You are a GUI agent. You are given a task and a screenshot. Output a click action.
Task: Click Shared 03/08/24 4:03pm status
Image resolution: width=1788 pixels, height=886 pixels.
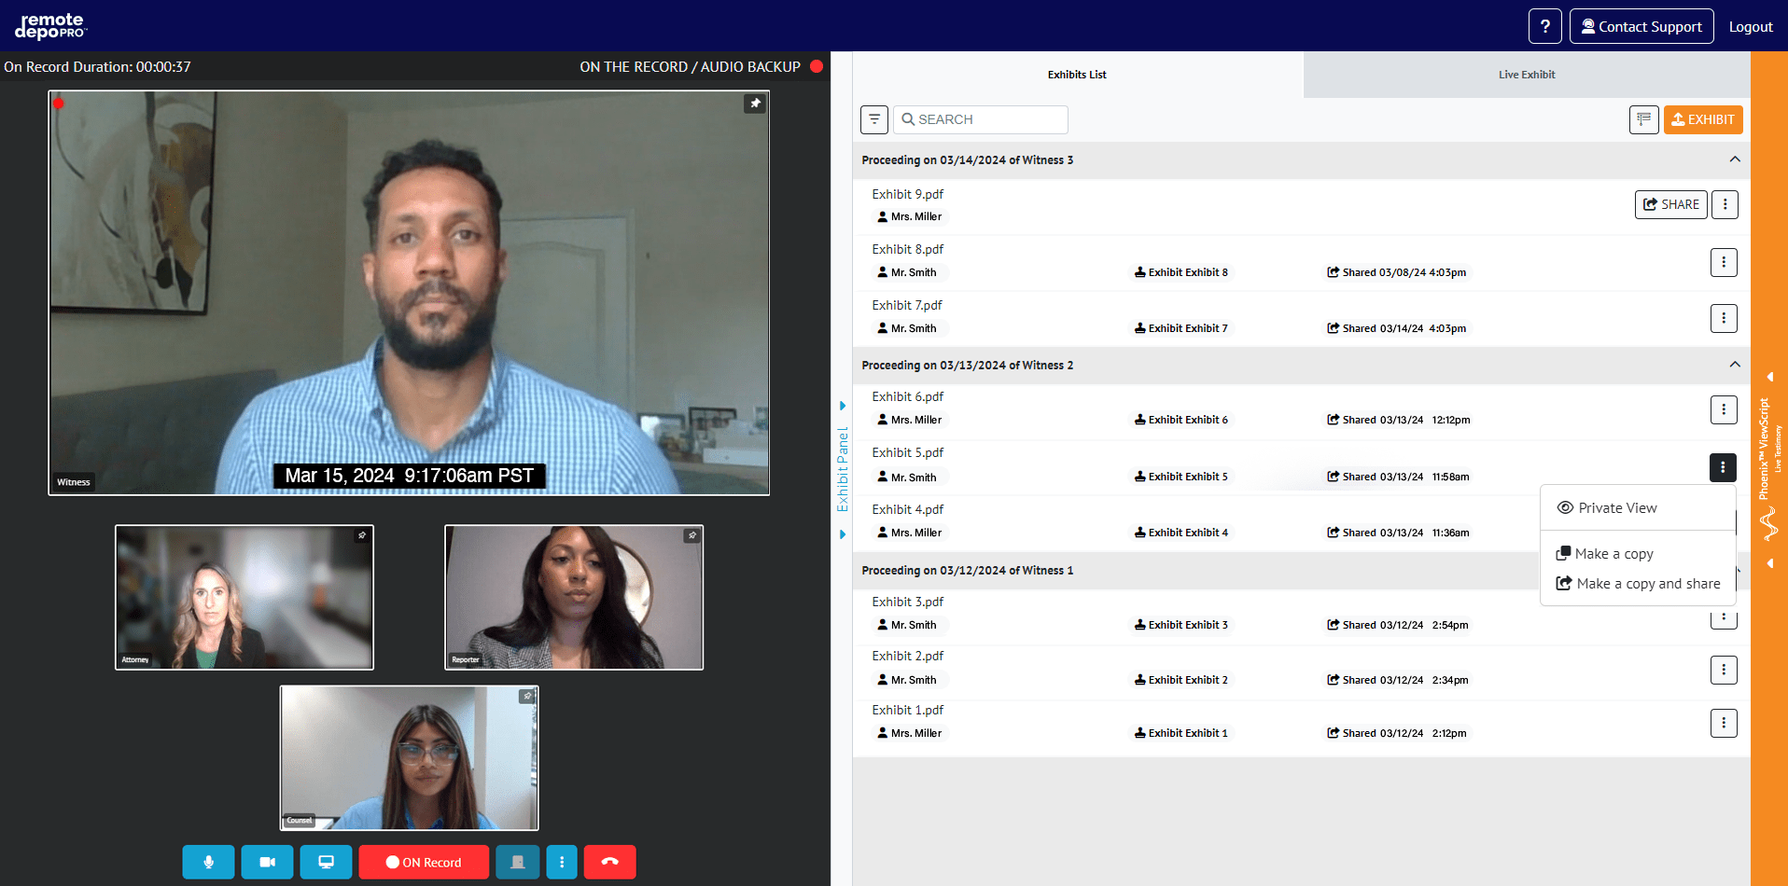(1396, 272)
